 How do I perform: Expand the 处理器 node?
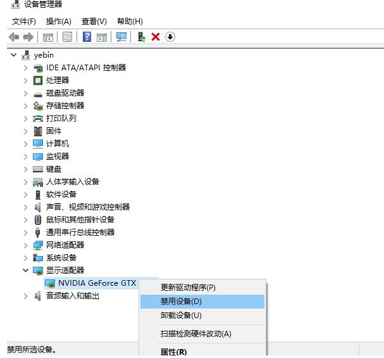point(25,80)
